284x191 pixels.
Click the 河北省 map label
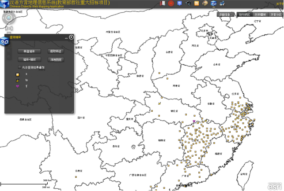click(195, 45)
